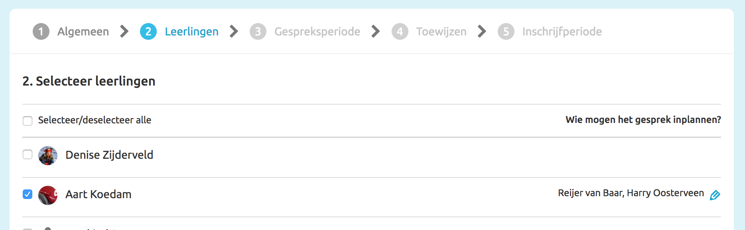This screenshot has width=745, height=230.
Task: Click the chevron arrow after Leerlingen
Action: tap(234, 31)
